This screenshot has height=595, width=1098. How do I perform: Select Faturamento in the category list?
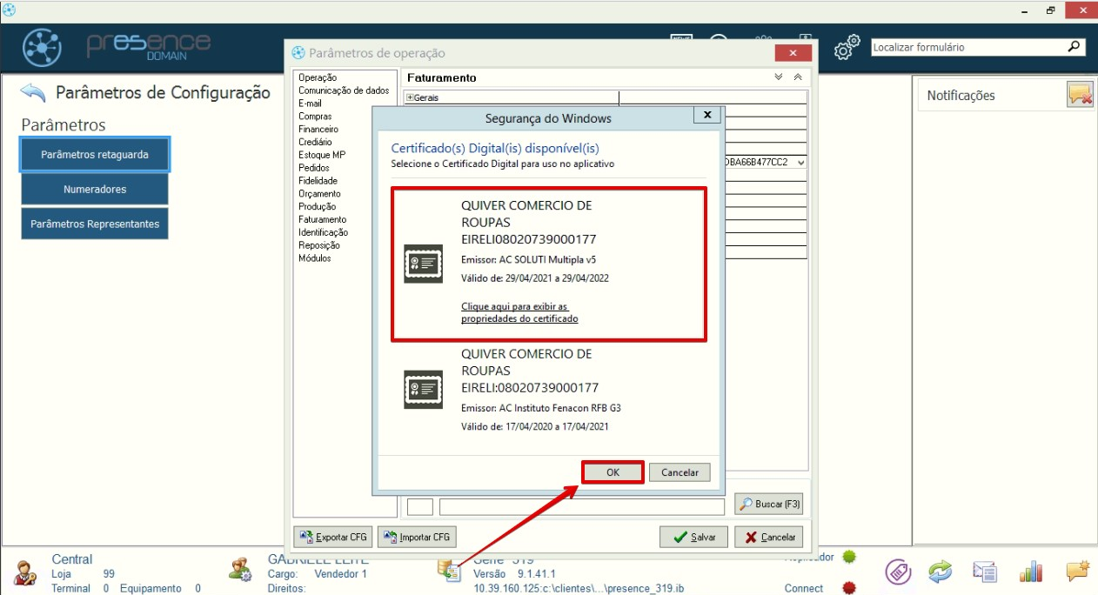[x=322, y=220]
